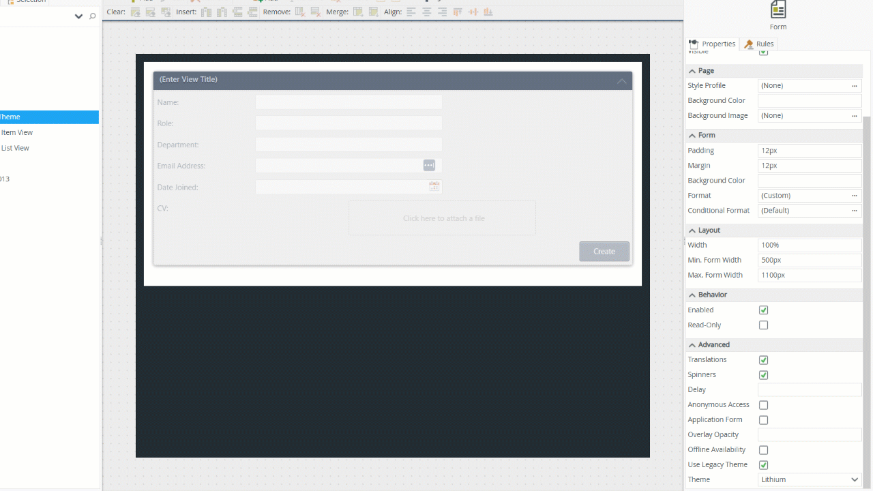Click the Create button on the form

pyautogui.click(x=604, y=252)
